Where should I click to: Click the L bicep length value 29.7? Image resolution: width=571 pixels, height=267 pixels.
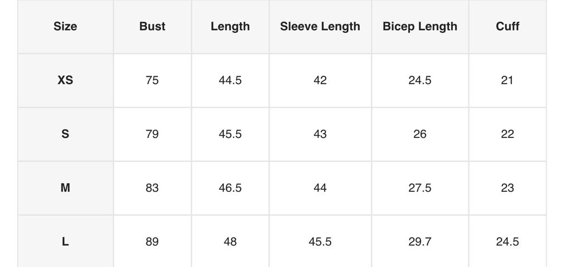(420, 241)
